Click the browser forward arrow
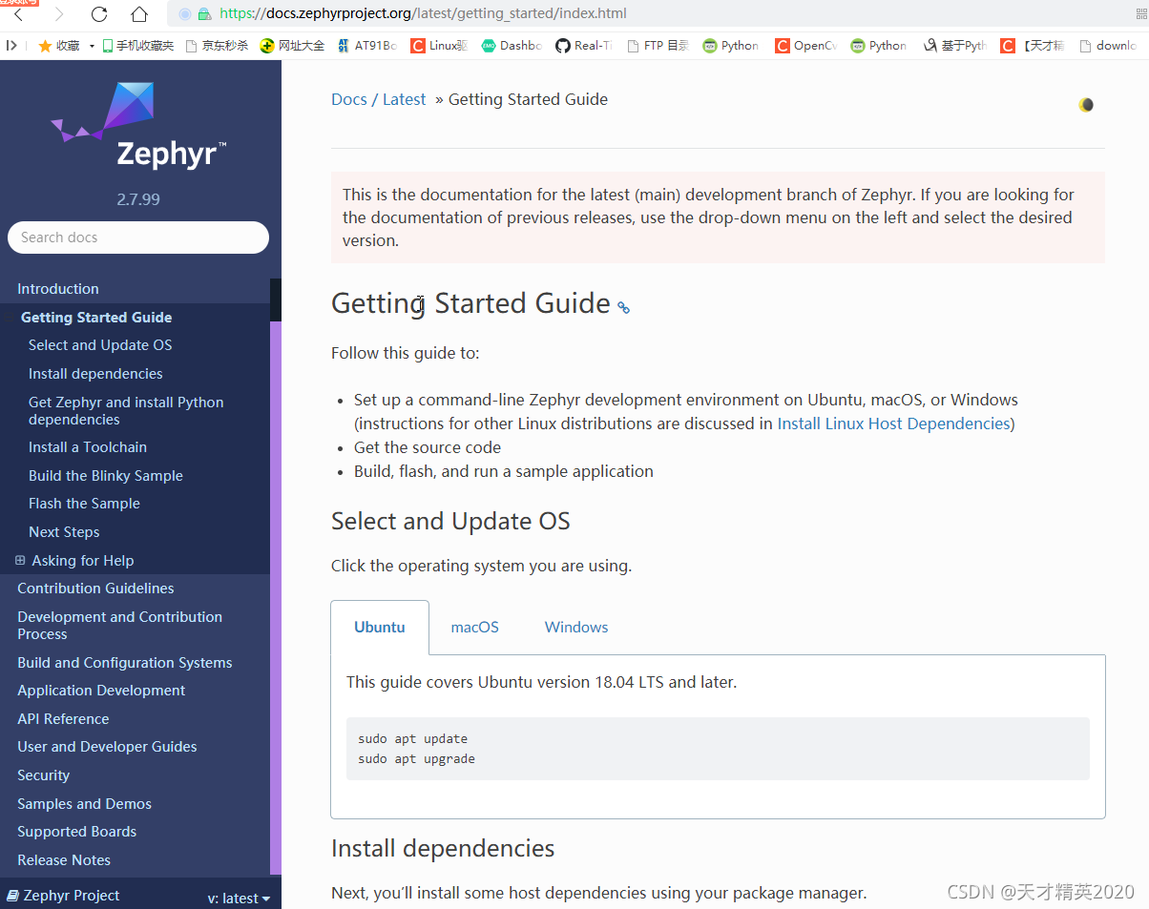 pyautogui.click(x=59, y=14)
